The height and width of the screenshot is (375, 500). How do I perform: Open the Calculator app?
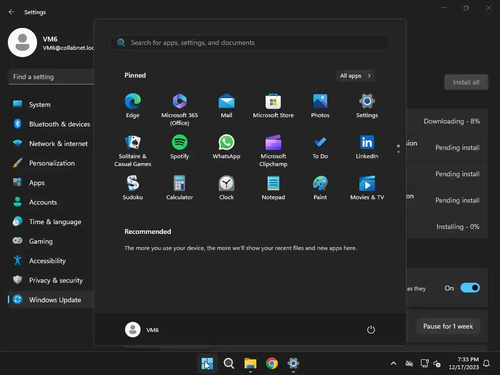180,188
